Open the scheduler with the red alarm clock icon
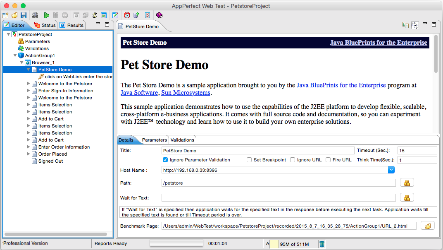The width and height of the screenshot is (443, 250). (127, 15)
